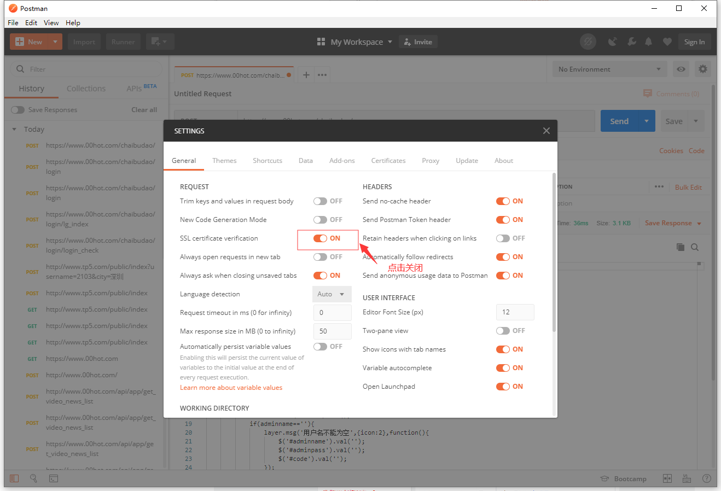Open the Learn more about variable values link
The width and height of the screenshot is (721, 491).
point(231,387)
